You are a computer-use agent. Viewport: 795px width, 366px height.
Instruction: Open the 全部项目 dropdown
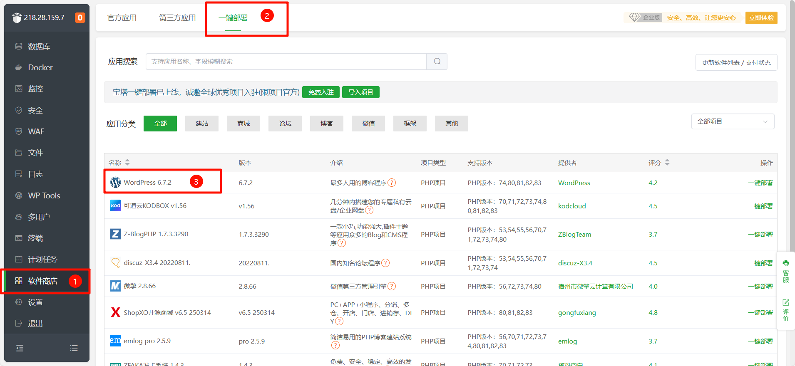point(733,121)
